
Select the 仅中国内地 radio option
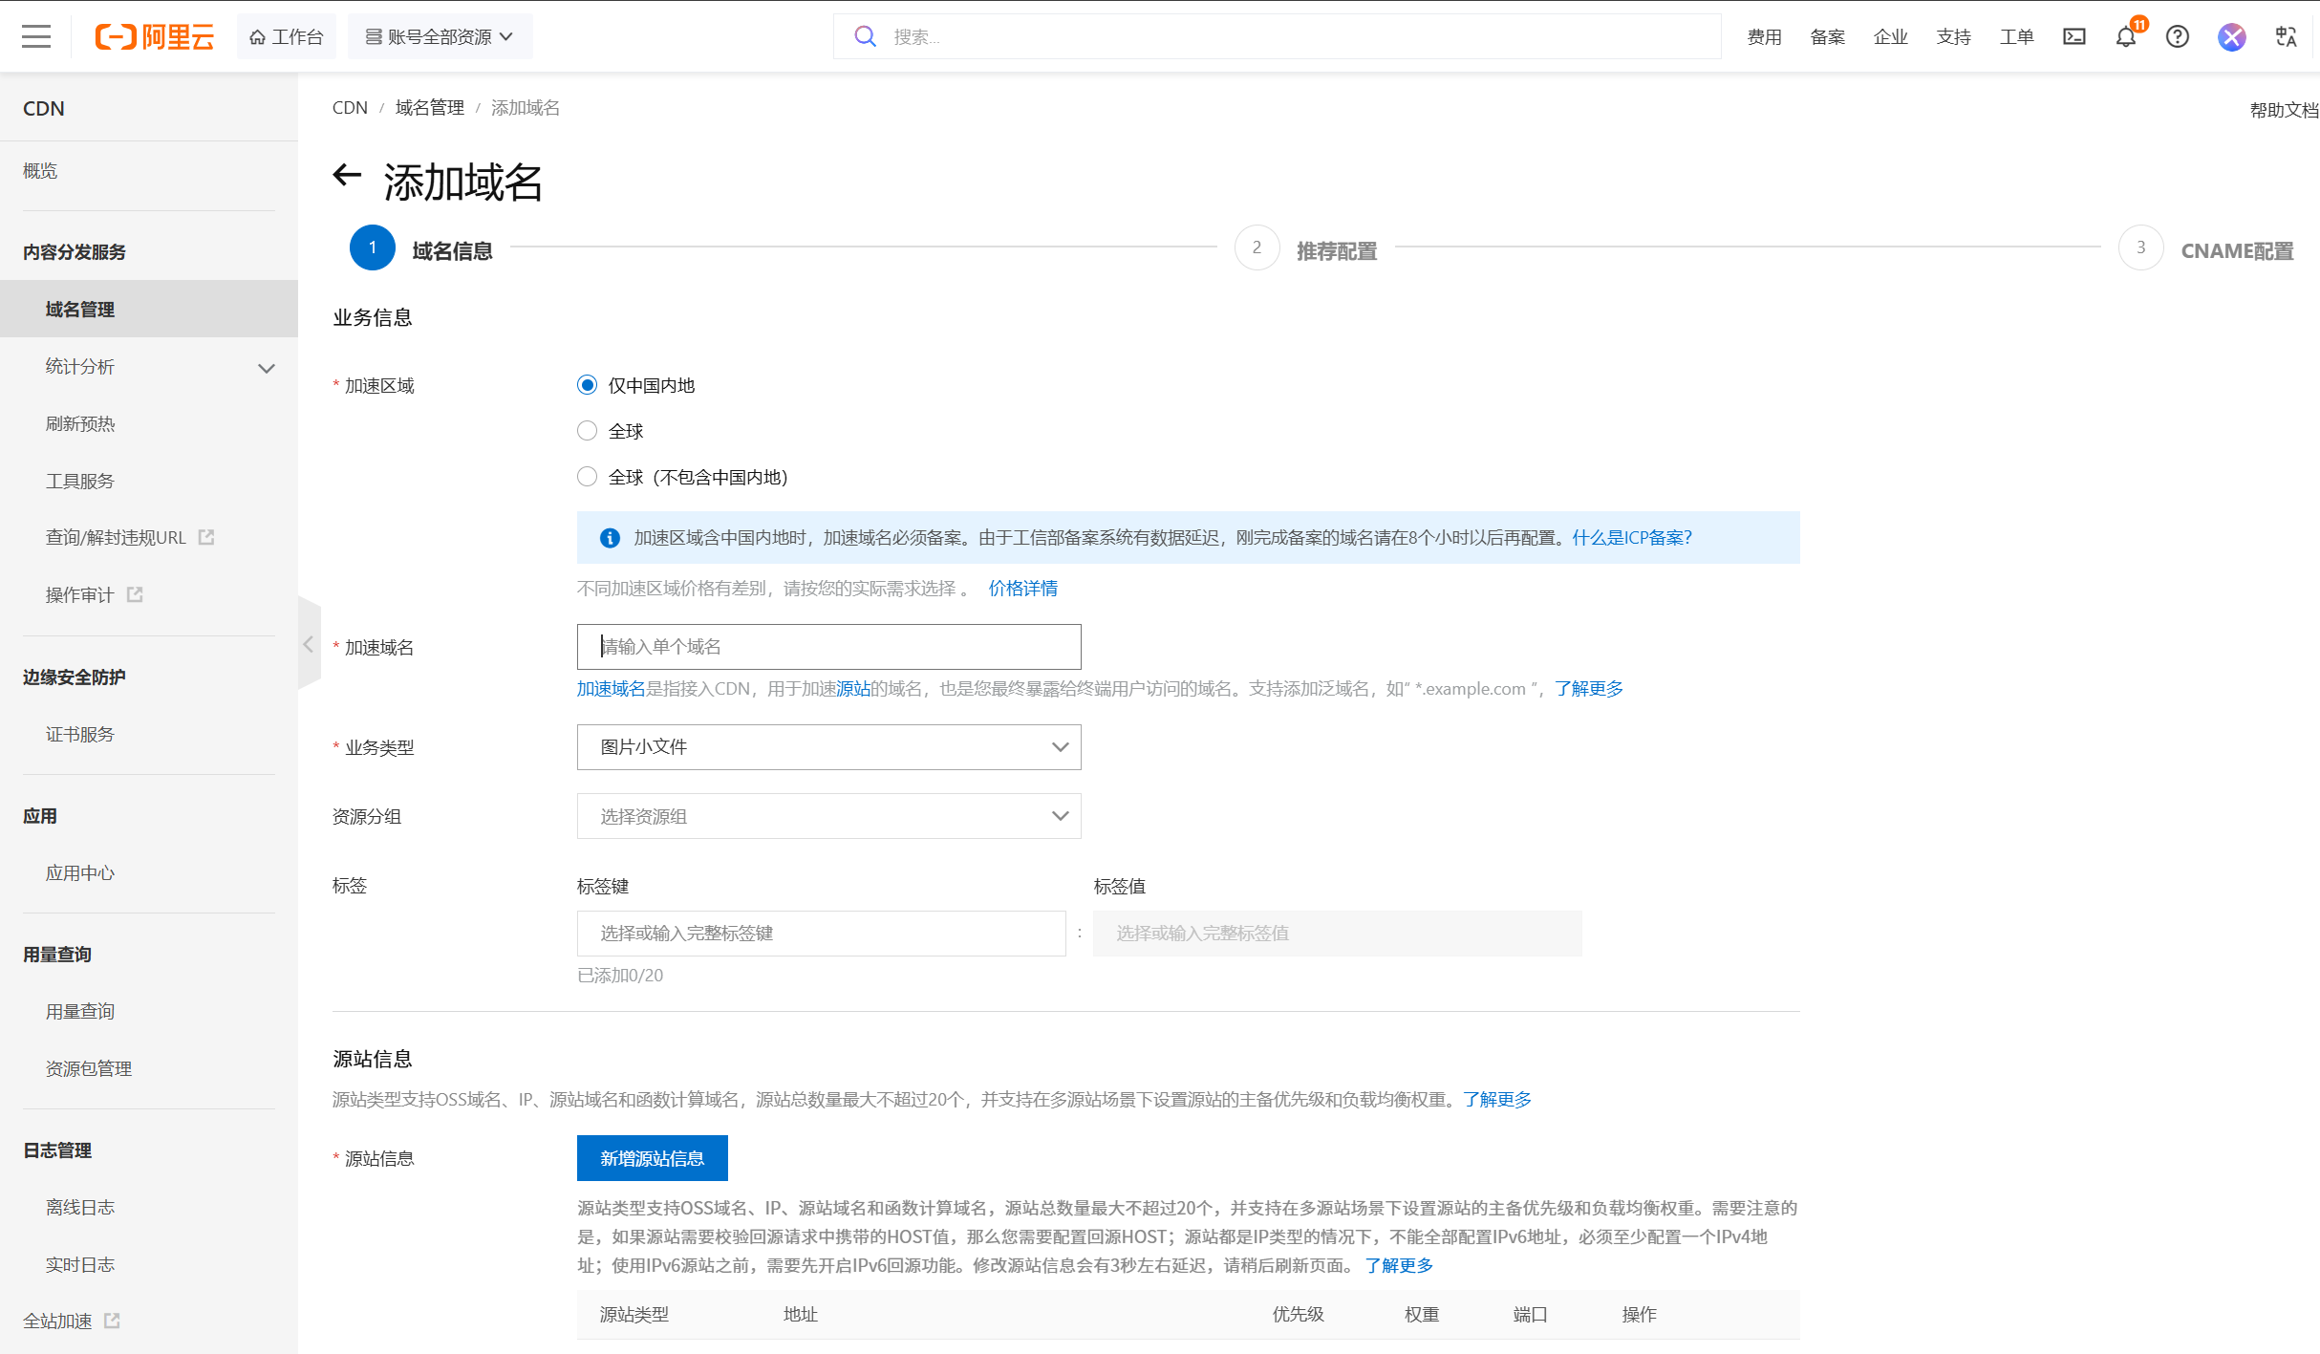[588, 385]
